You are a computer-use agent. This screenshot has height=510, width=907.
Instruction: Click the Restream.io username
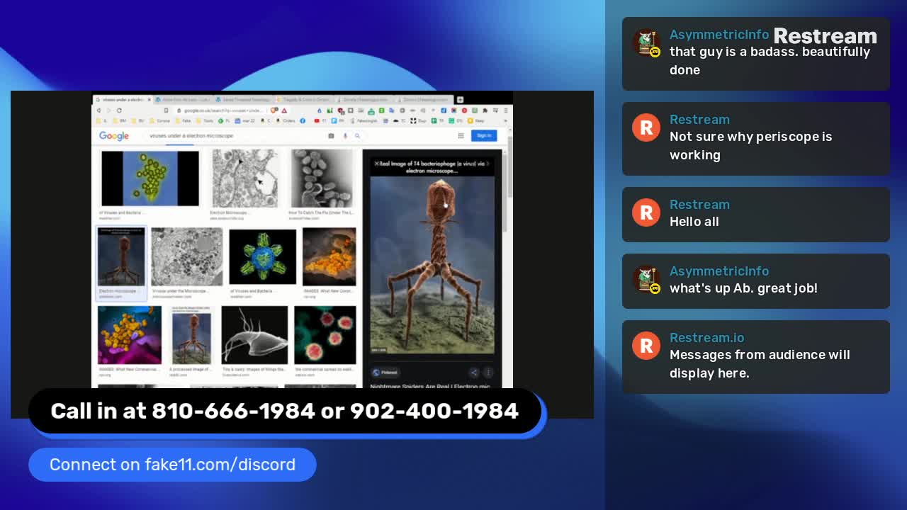[707, 338]
